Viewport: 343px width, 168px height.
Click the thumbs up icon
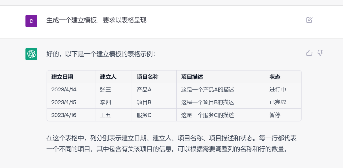[309, 53]
